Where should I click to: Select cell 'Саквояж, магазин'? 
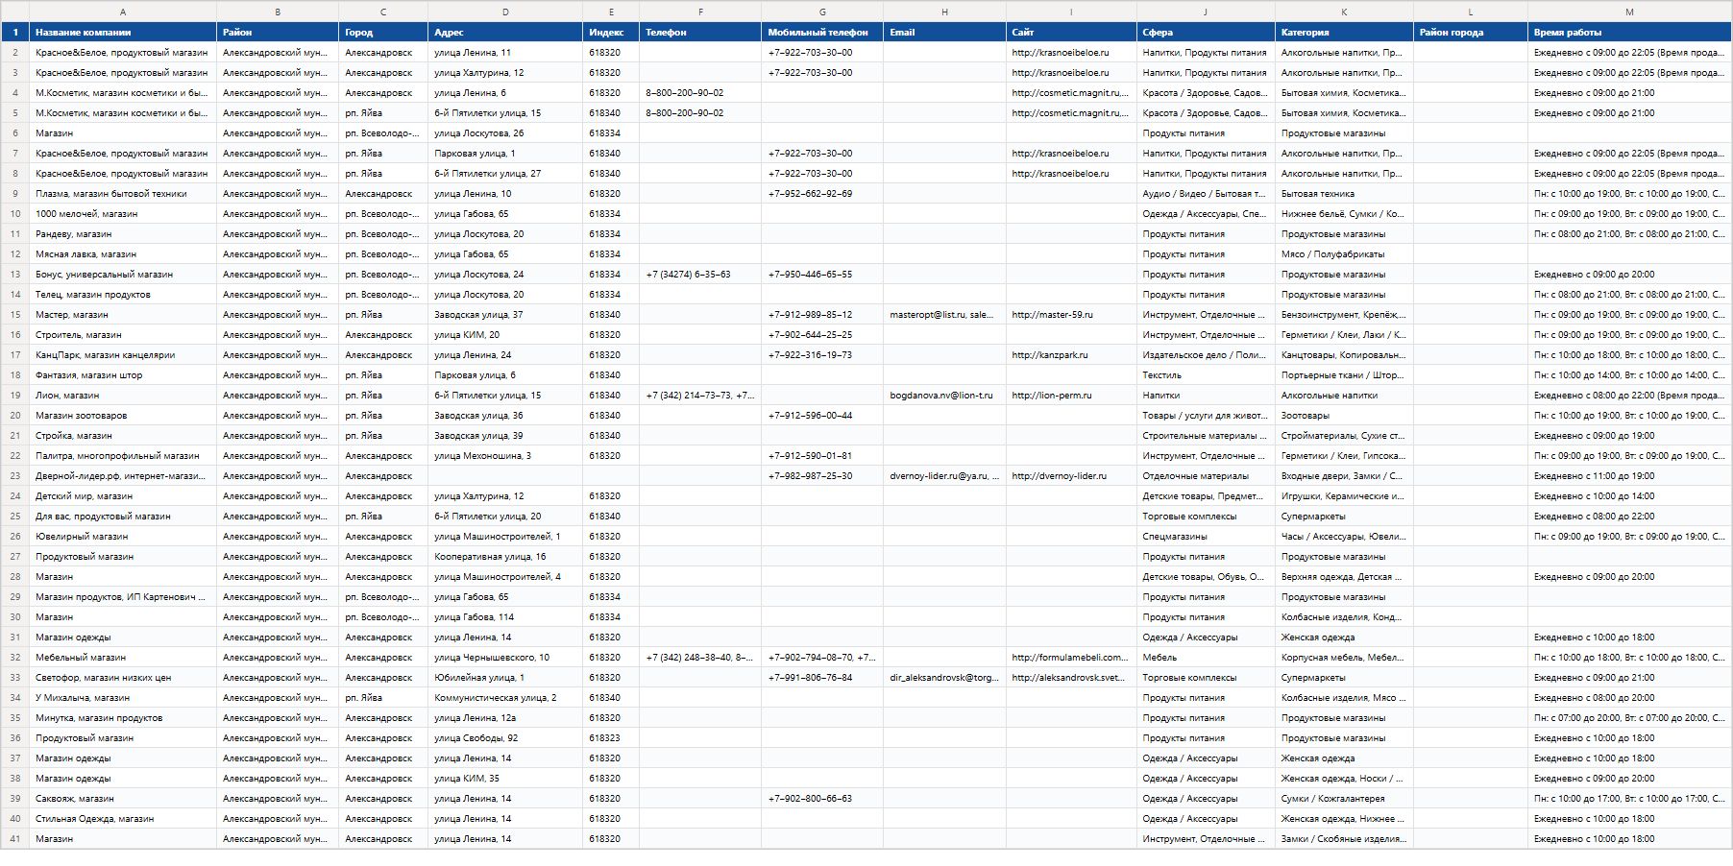[x=123, y=799]
